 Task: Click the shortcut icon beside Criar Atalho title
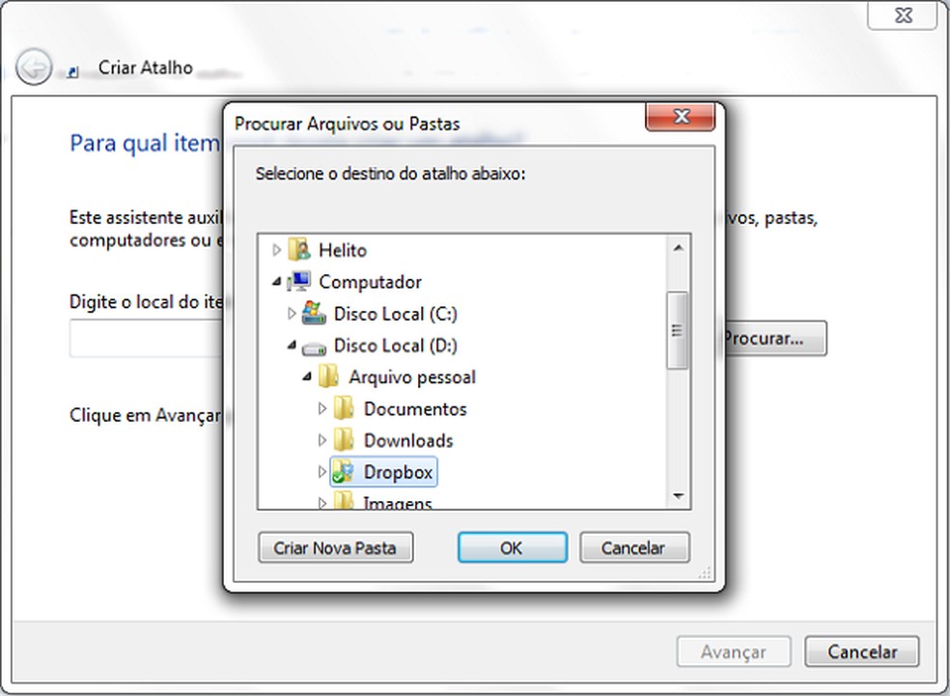point(72,72)
